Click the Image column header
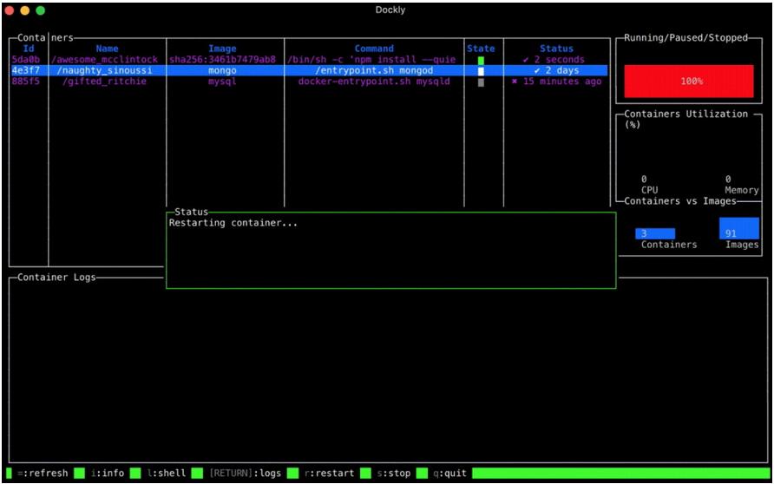This screenshot has width=774, height=484. [222, 49]
